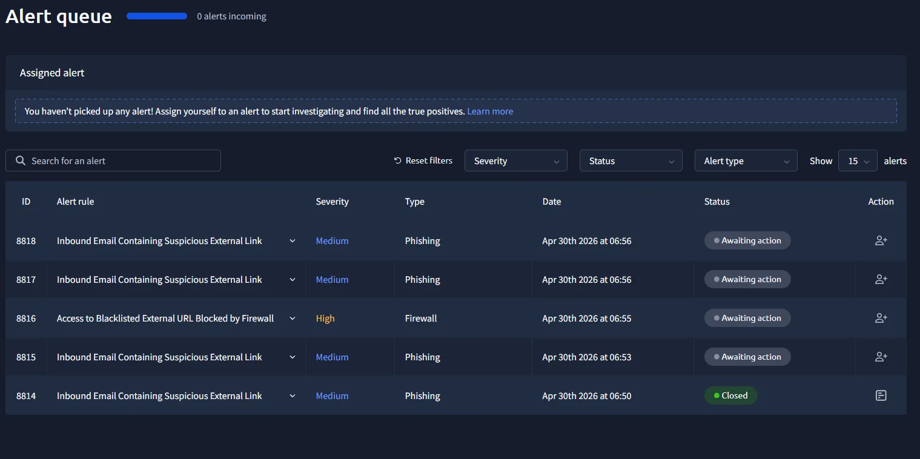
Task: Click Phishing type in row 8817
Action: (x=422, y=280)
